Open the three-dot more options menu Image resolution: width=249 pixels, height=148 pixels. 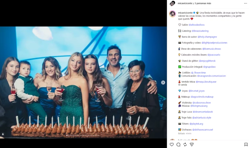[x=246, y=3]
